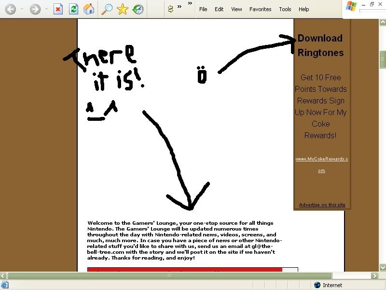The width and height of the screenshot is (386, 290).
Task: Click the horizontal scrollbar thumb
Action: 169,276
